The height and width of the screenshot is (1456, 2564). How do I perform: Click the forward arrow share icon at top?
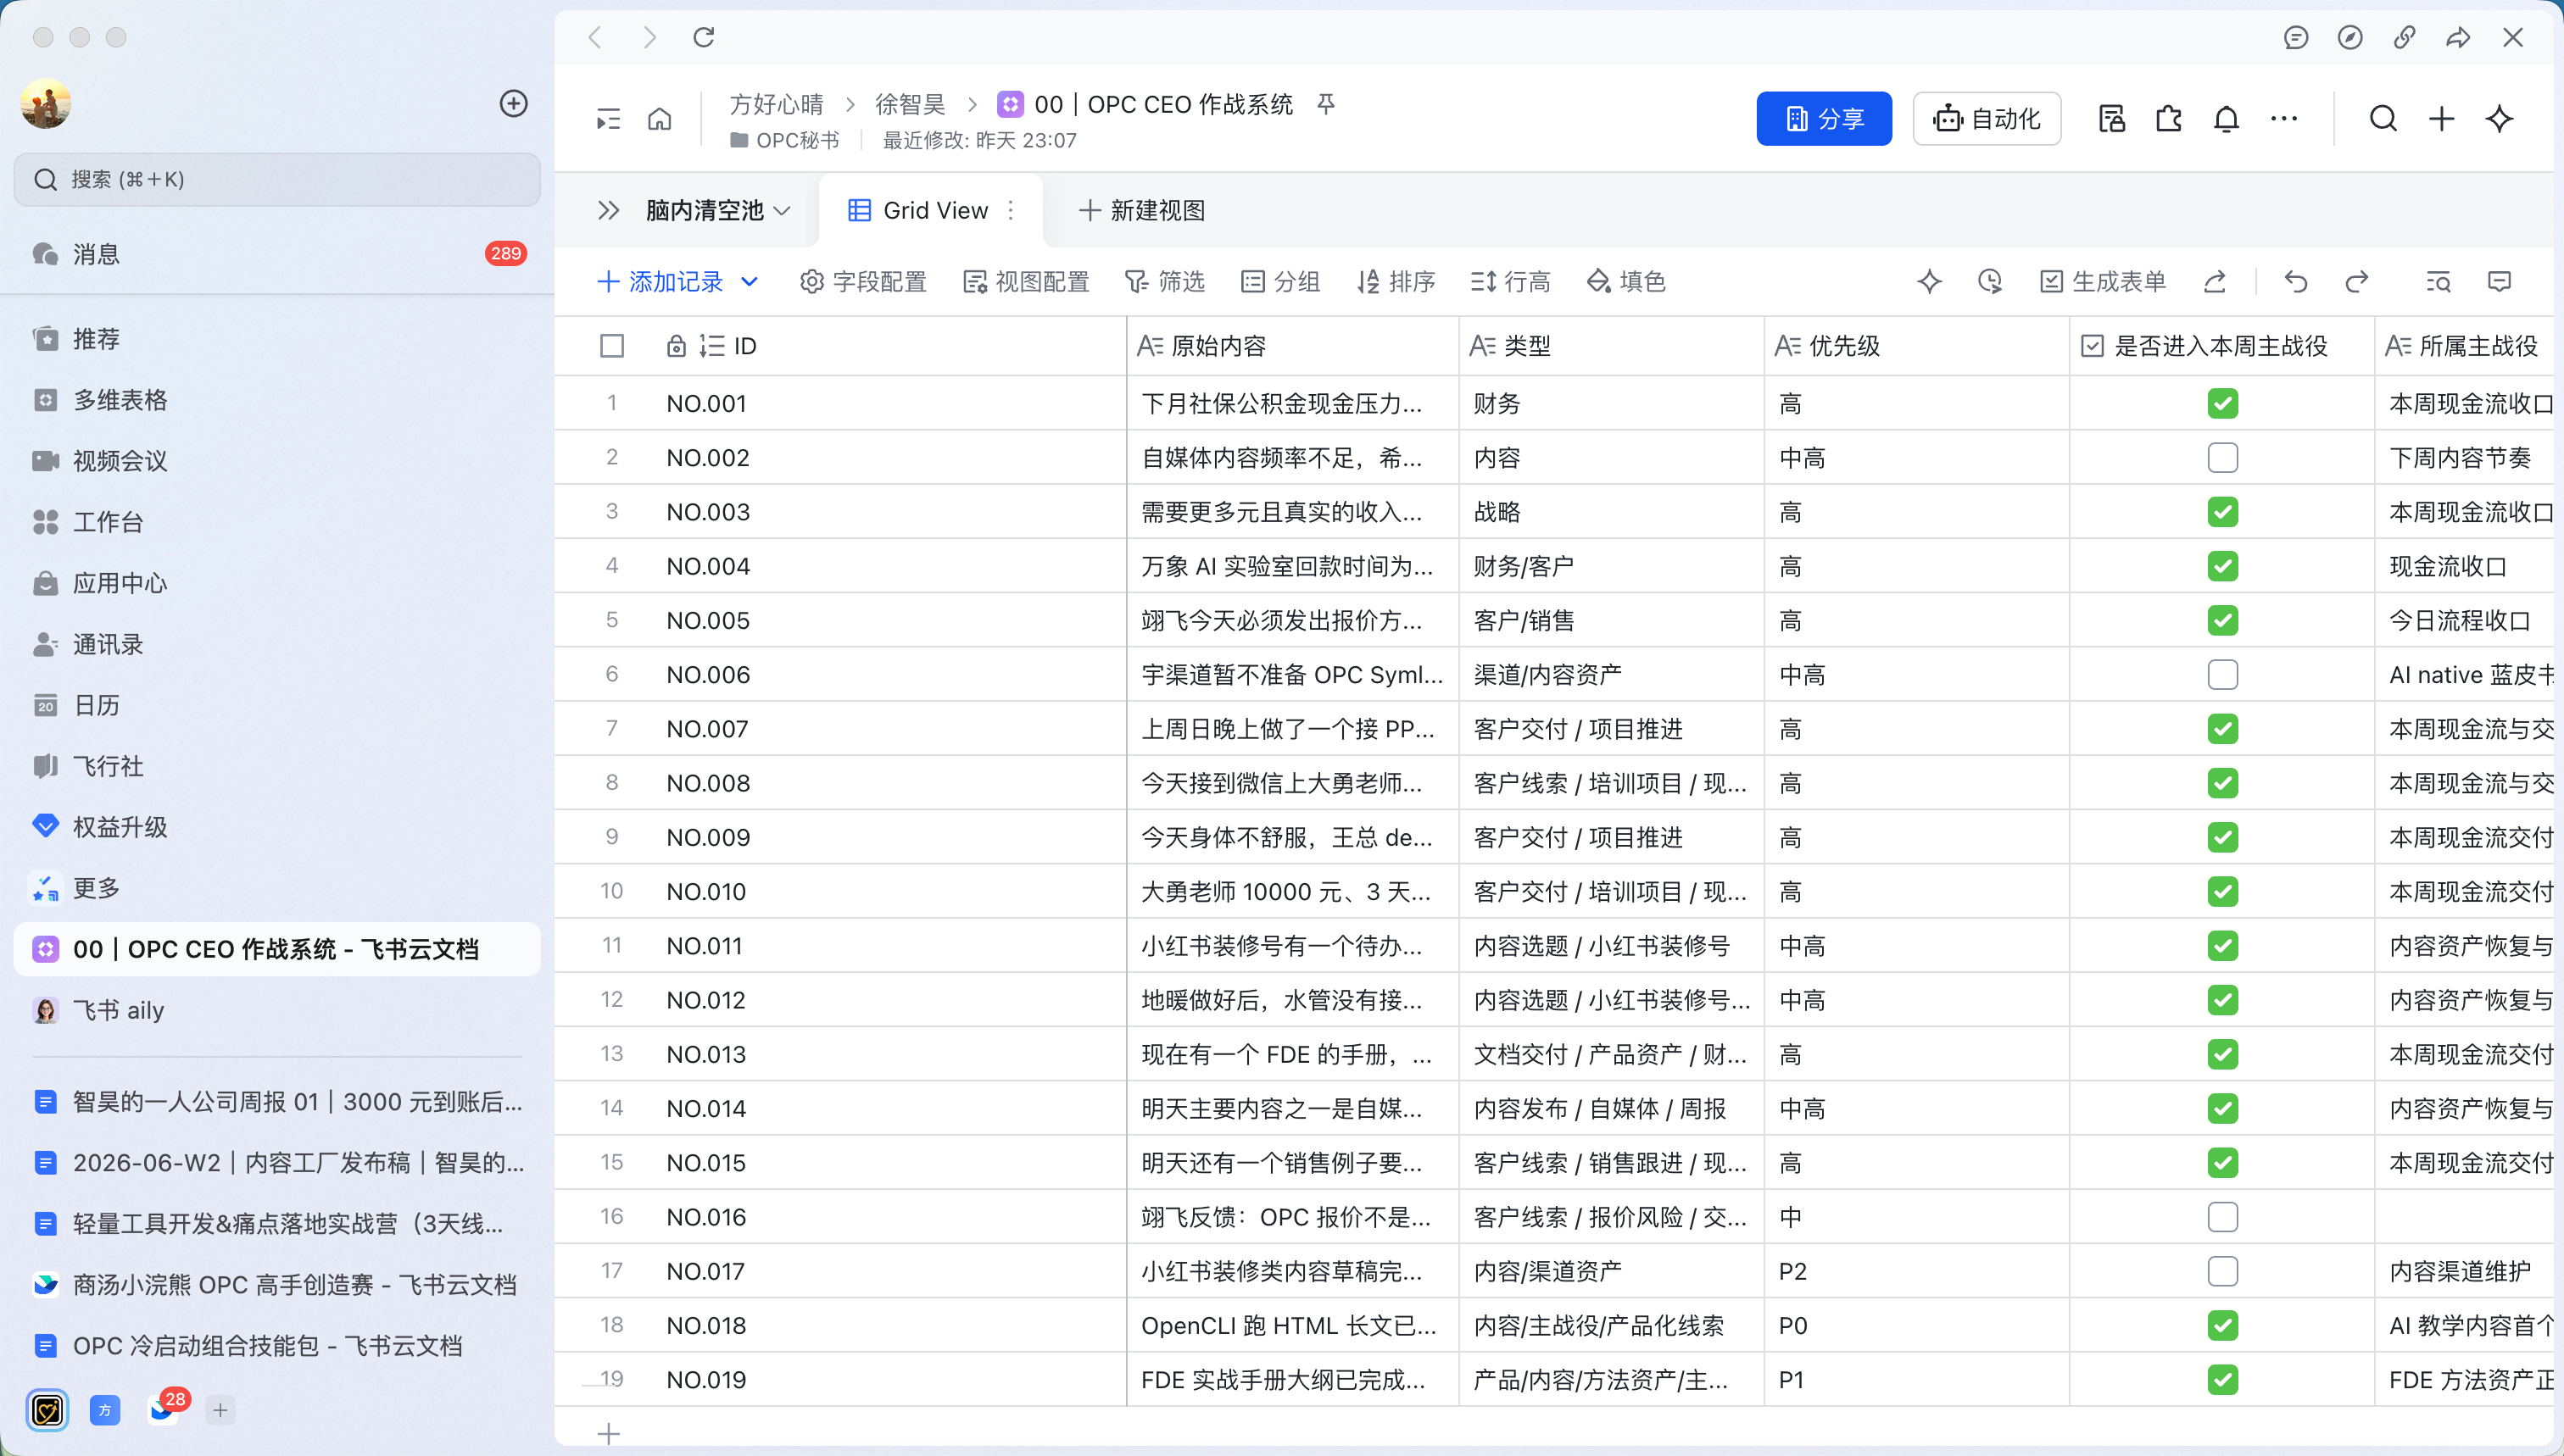[x=2458, y=37]
